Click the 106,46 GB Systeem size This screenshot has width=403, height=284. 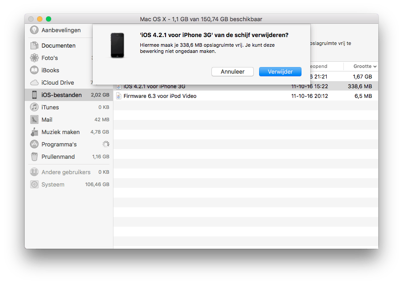point(97,184)
